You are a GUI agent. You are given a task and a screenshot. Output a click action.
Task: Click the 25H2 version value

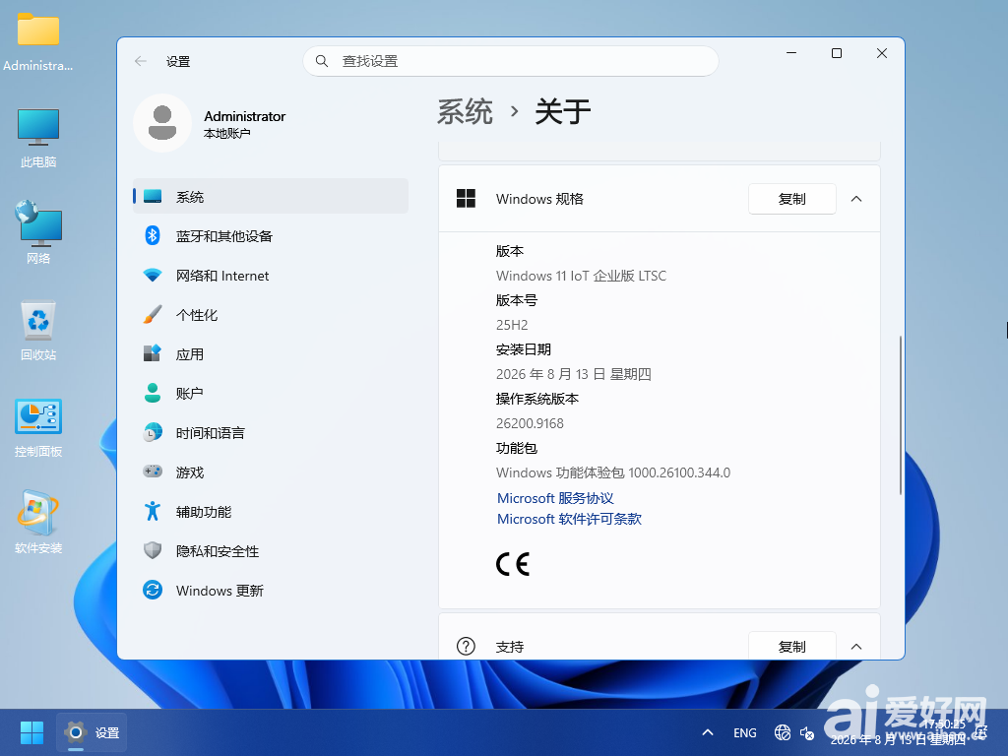pos(512,325)
